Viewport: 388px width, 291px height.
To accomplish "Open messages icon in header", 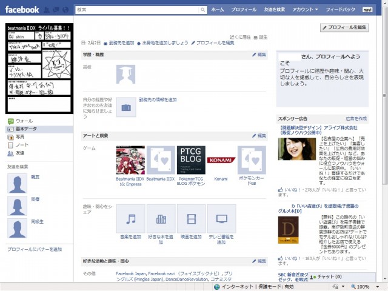I will [x=56, y=10].
